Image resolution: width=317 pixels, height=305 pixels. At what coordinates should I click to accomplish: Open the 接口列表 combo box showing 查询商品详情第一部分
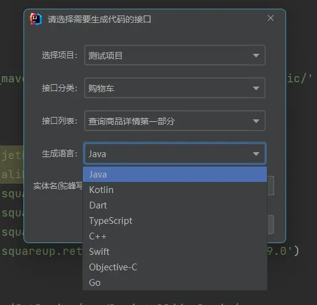pos(175,121)
